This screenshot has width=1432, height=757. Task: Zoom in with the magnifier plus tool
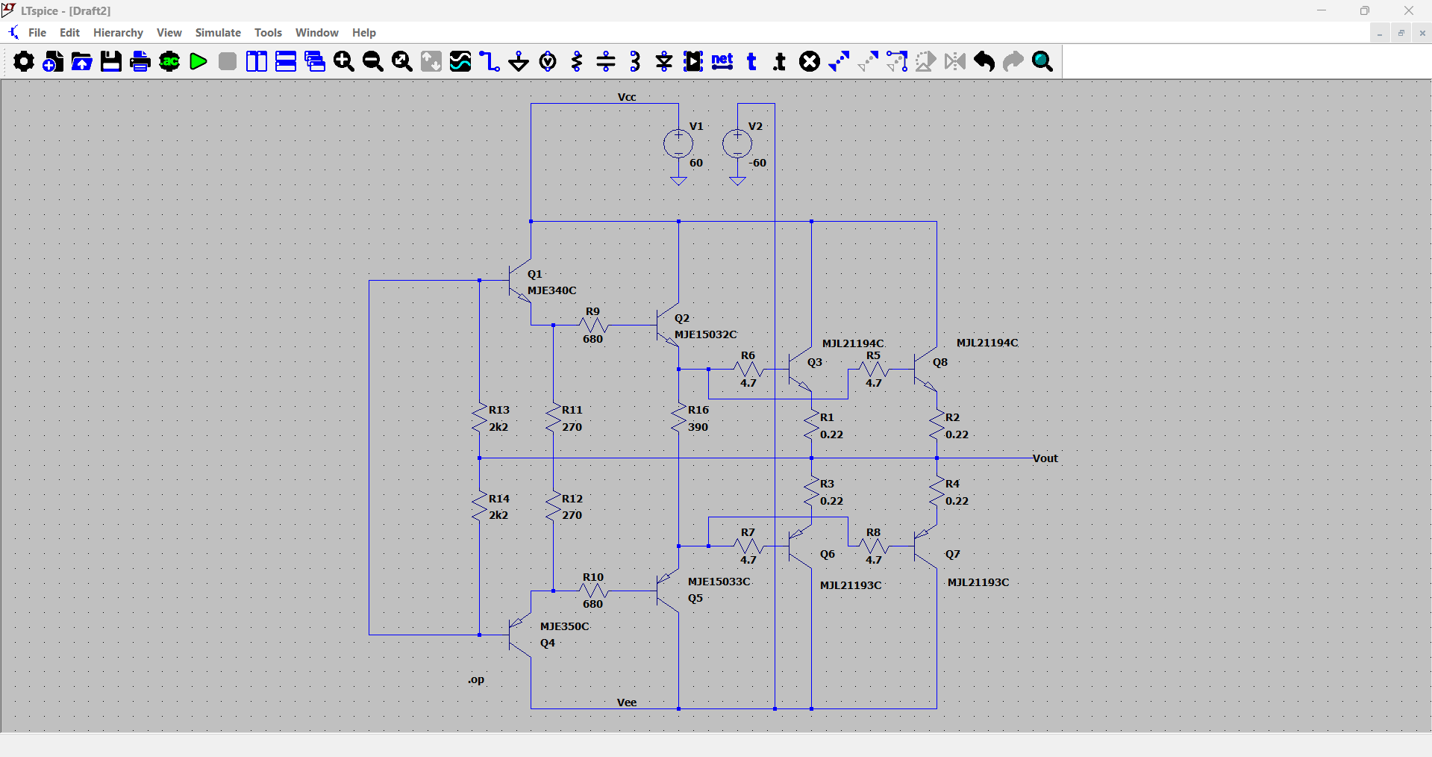coord(344,61)
